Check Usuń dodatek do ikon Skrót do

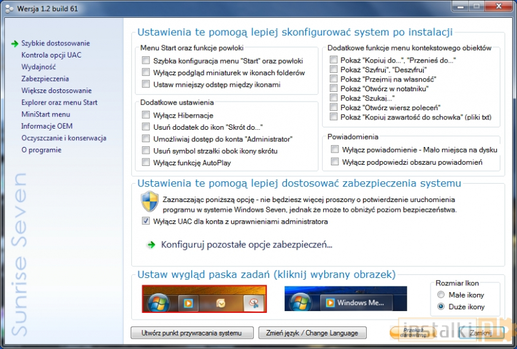146,127
